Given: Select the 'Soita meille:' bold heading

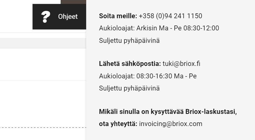Looking at the screenshot, I should click(118, 16).
